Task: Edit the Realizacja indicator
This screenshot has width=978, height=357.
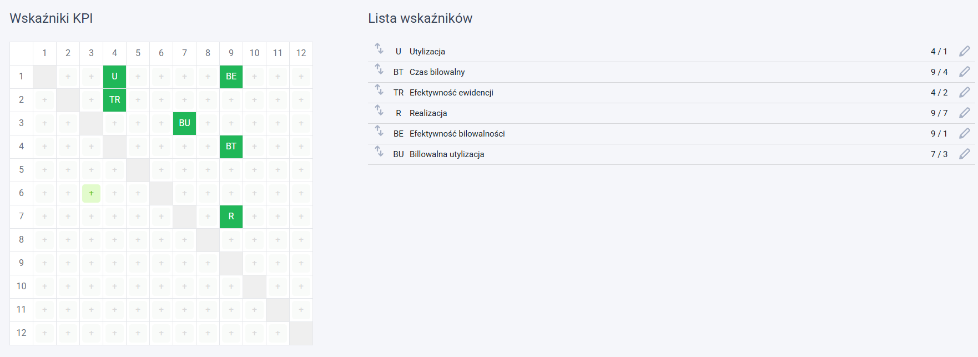Action: [x=965, y=113]
